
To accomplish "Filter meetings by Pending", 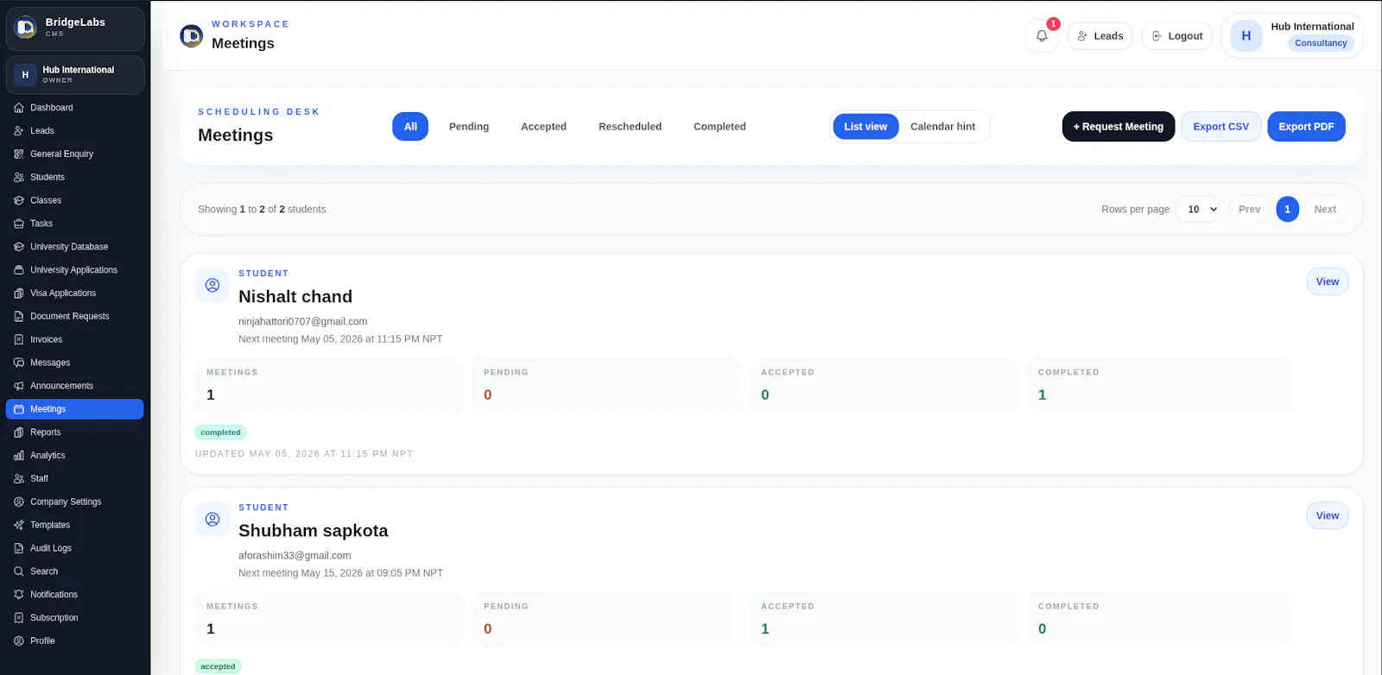I will [469, 127].
